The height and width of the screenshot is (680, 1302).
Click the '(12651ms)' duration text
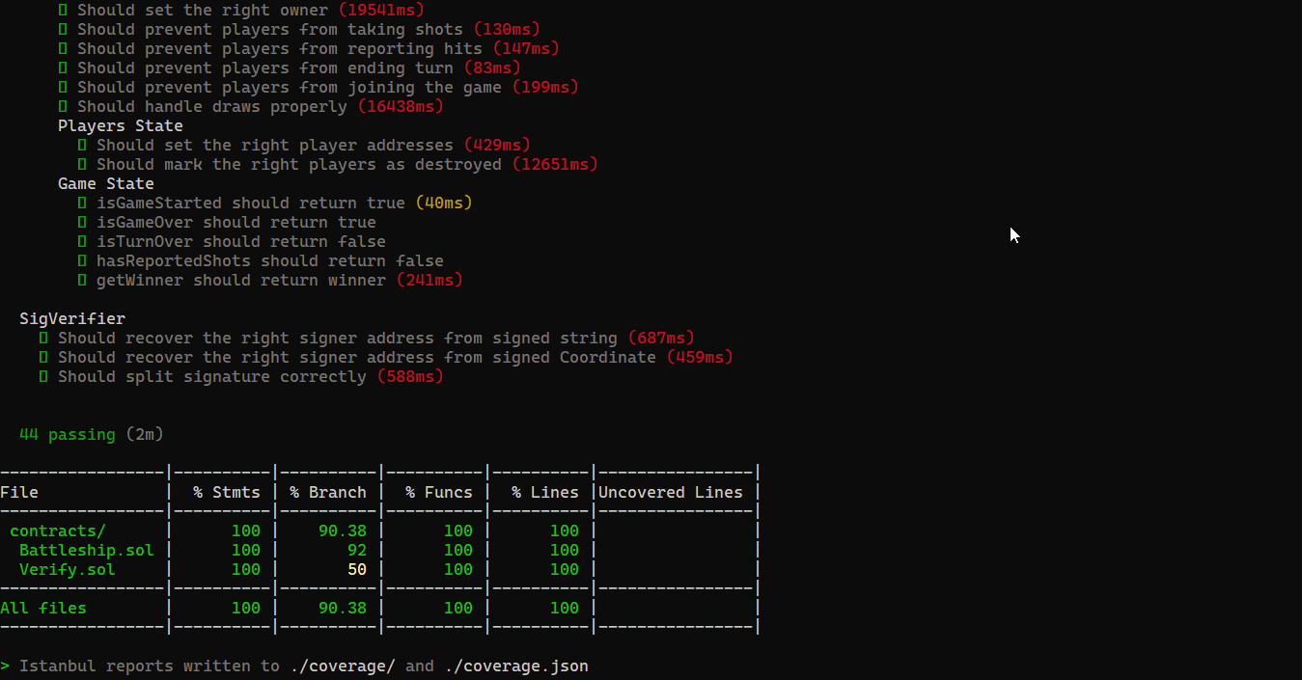tap(555, 164)
